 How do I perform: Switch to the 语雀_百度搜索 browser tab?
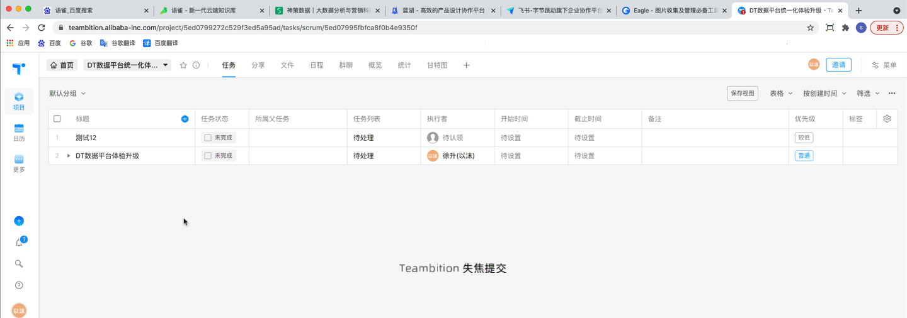[x=96, y=11]
